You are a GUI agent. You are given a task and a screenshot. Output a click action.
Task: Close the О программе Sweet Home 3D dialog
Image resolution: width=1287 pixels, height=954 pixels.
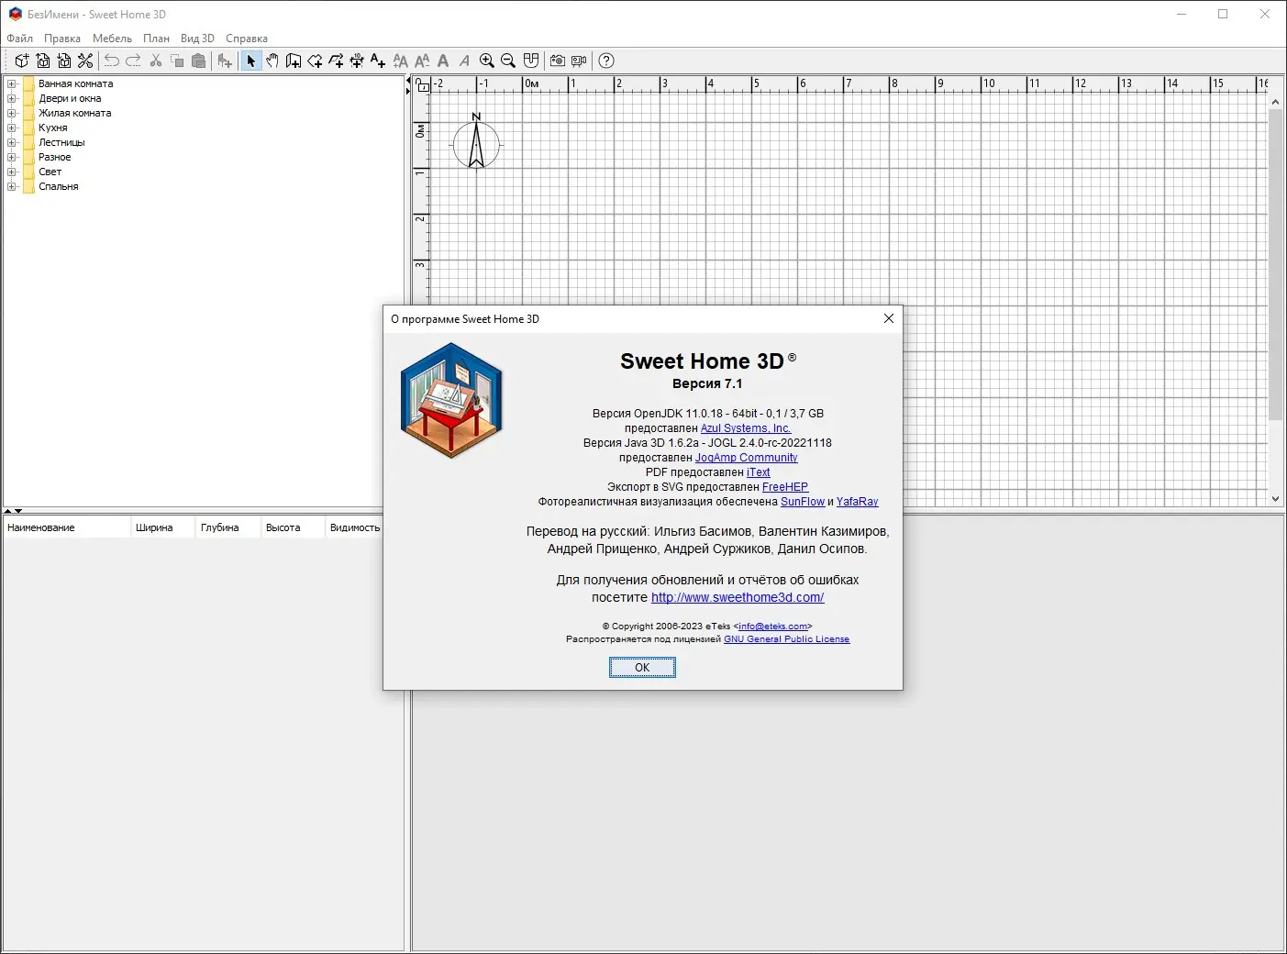pyautogui.click(x=888, y=318)
